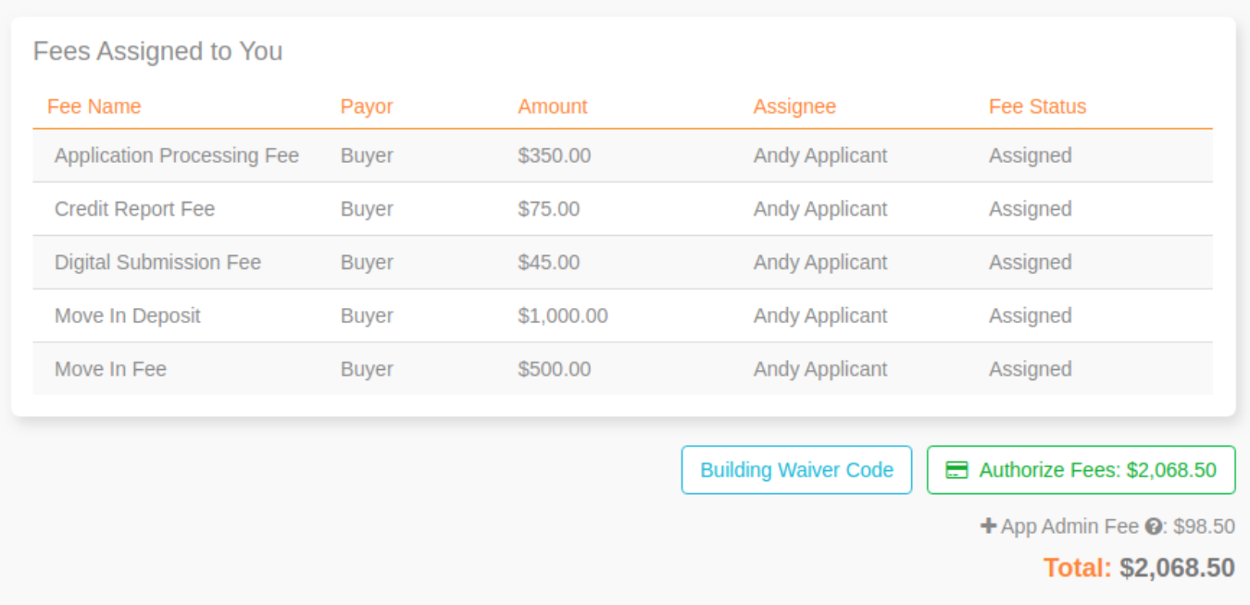The image size is (1250, 605).
Task: Select the Application Processing Fee row
Action: click(176, 155)
